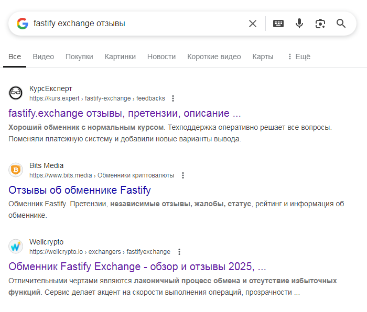This screenshot has height=312, width=367.
Task: Open 'Обменник Fastify Exchange - обзор' result link
Action: click(137, 266)
